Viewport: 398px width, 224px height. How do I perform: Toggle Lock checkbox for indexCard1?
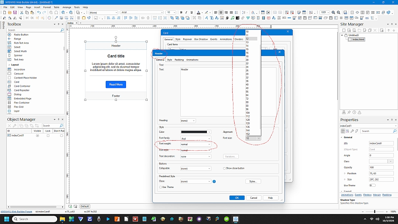48,136
